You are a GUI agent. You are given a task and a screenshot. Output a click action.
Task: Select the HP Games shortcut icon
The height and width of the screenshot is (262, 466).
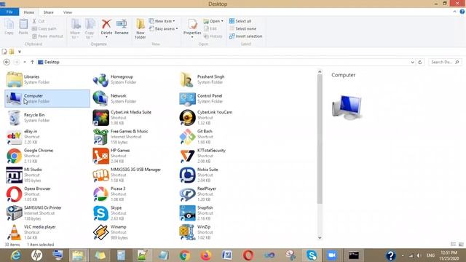100,156
